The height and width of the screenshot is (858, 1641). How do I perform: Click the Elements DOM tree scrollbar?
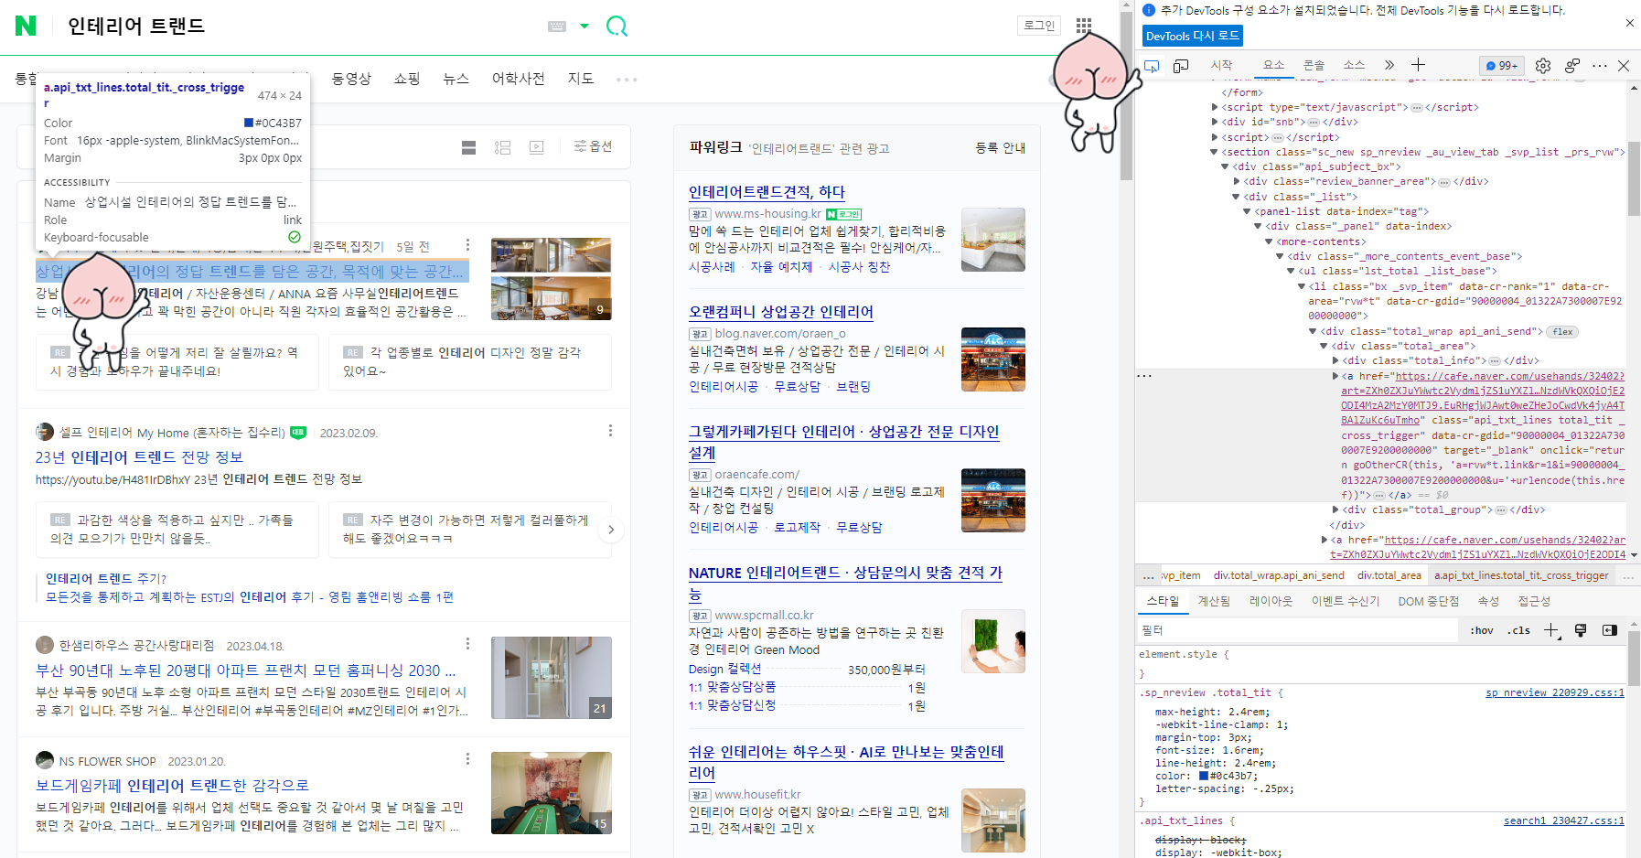tap(1634, 178)
